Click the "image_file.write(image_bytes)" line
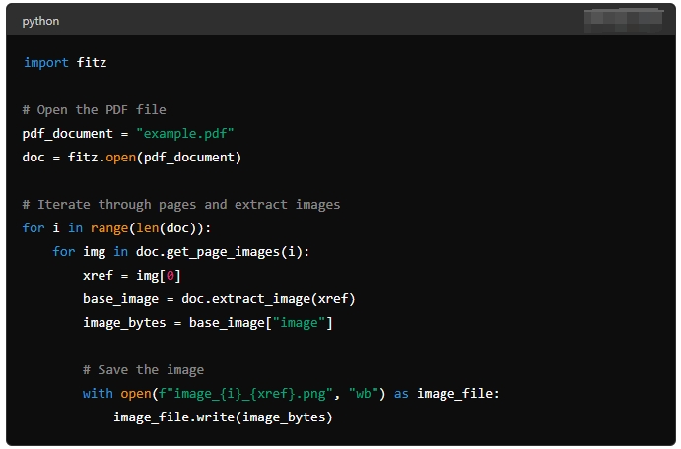 (x=223, y=417)
